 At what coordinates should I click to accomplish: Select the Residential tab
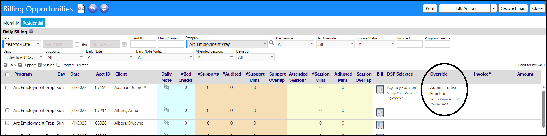click(33, 23)
